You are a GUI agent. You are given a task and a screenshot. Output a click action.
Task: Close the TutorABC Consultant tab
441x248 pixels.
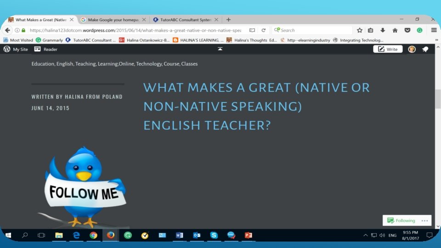click(216, 20)
